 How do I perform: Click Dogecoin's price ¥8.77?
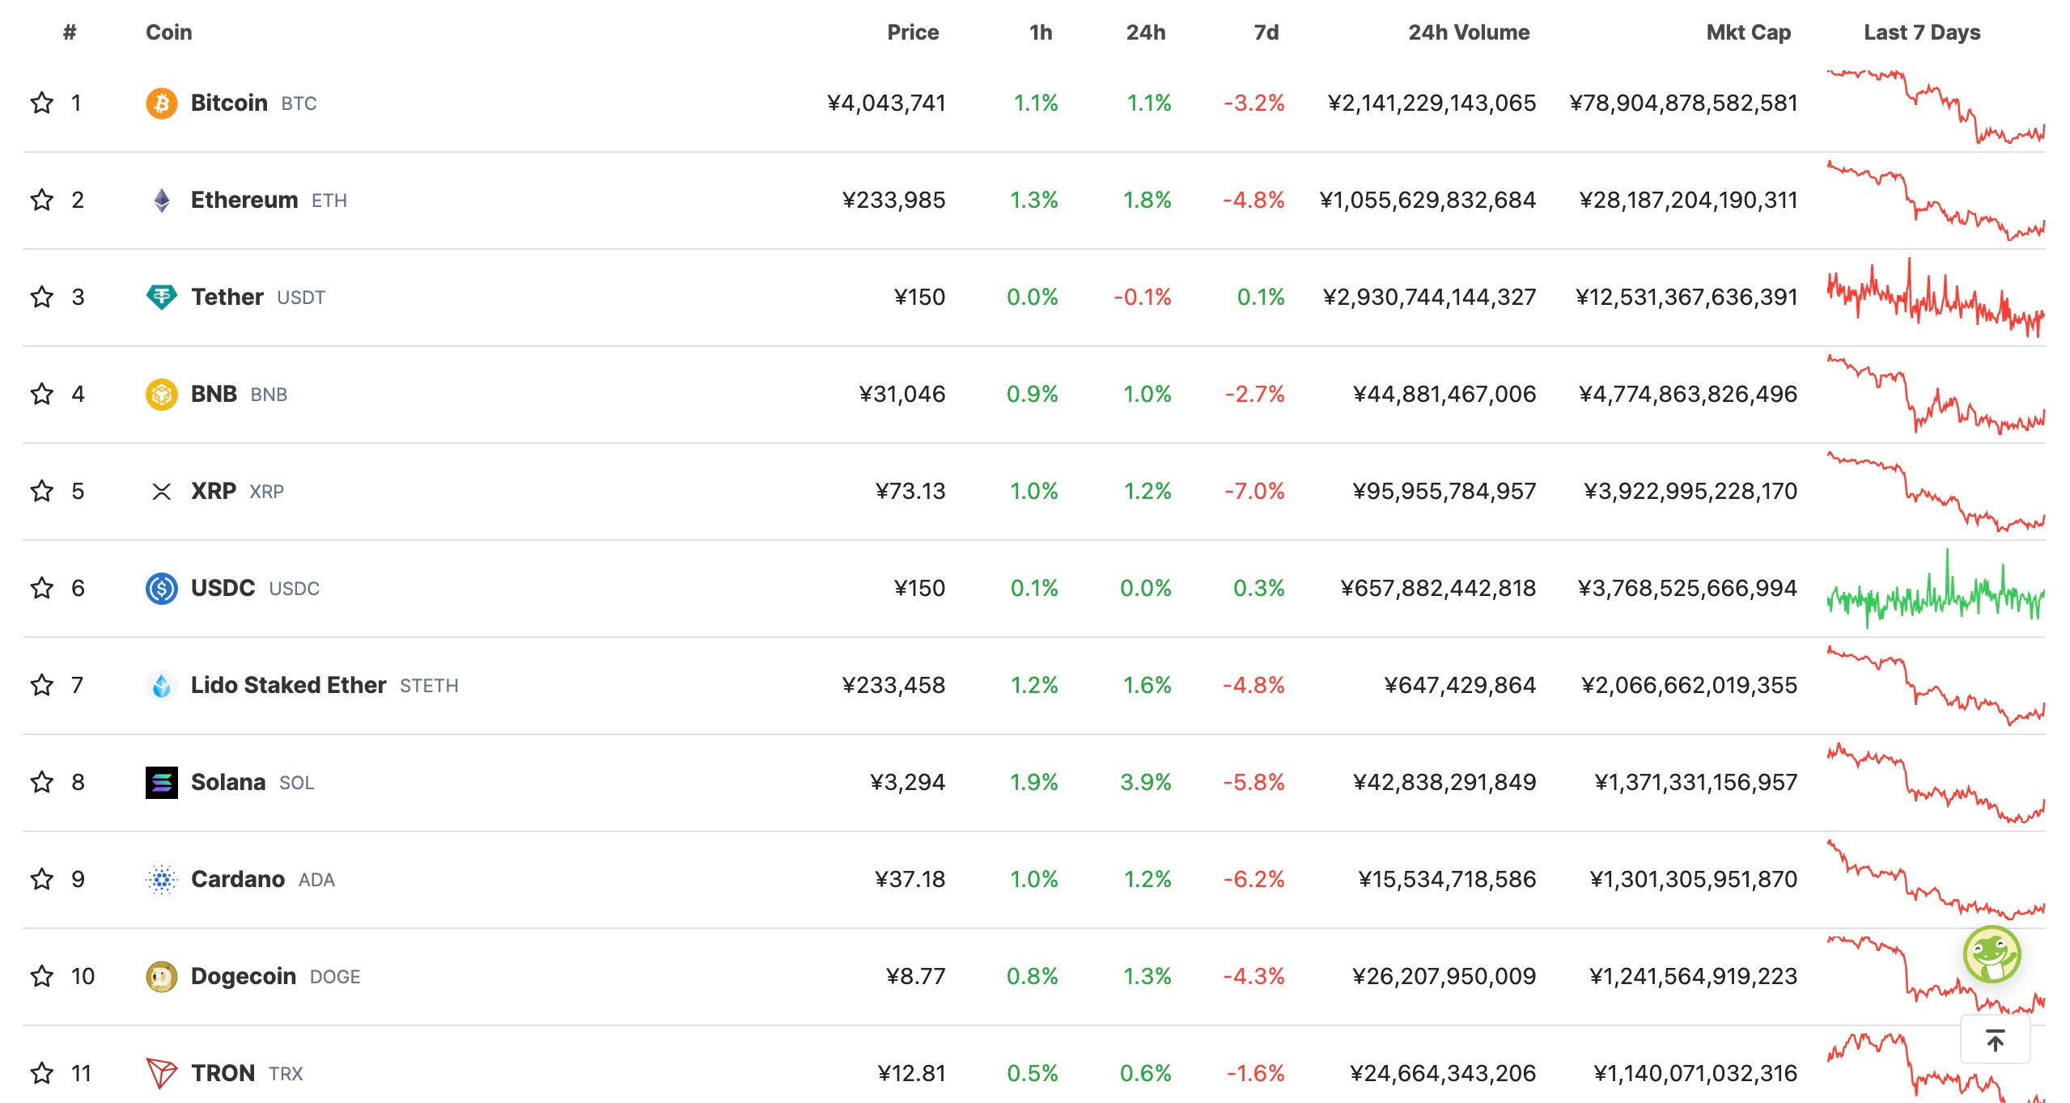[915, 977]
